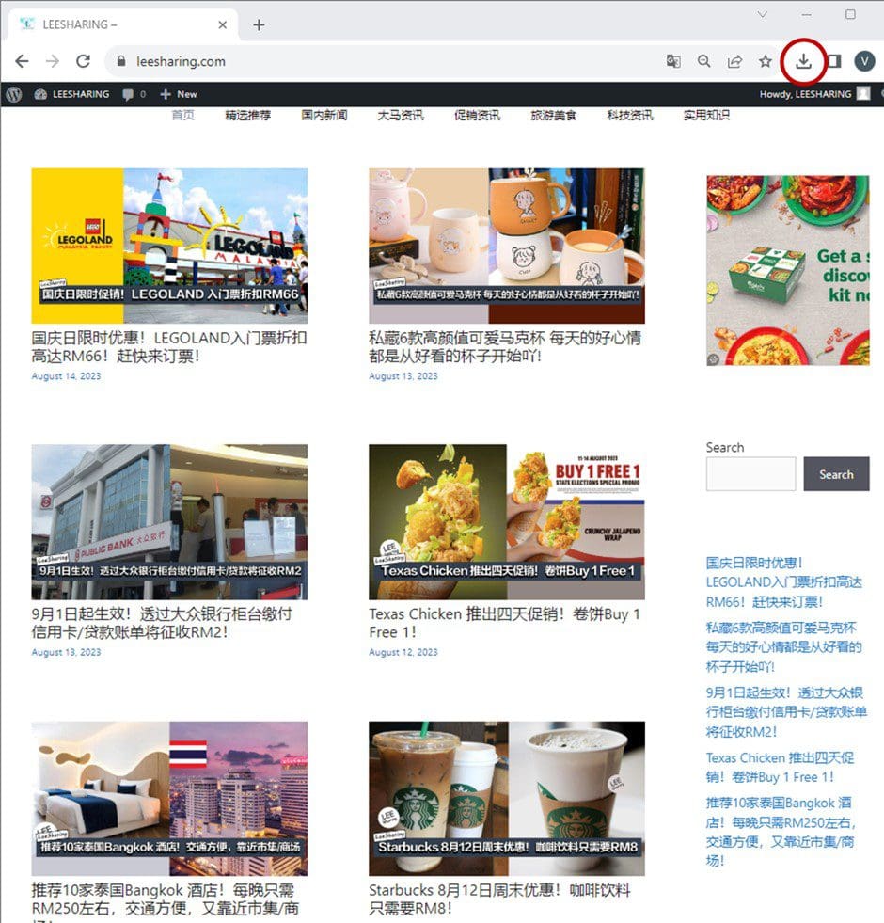Go back to the previous page
884x923 pixels.
click(23, 61)
